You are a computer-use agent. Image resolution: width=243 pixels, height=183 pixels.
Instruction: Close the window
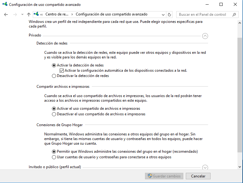(235, 5)
